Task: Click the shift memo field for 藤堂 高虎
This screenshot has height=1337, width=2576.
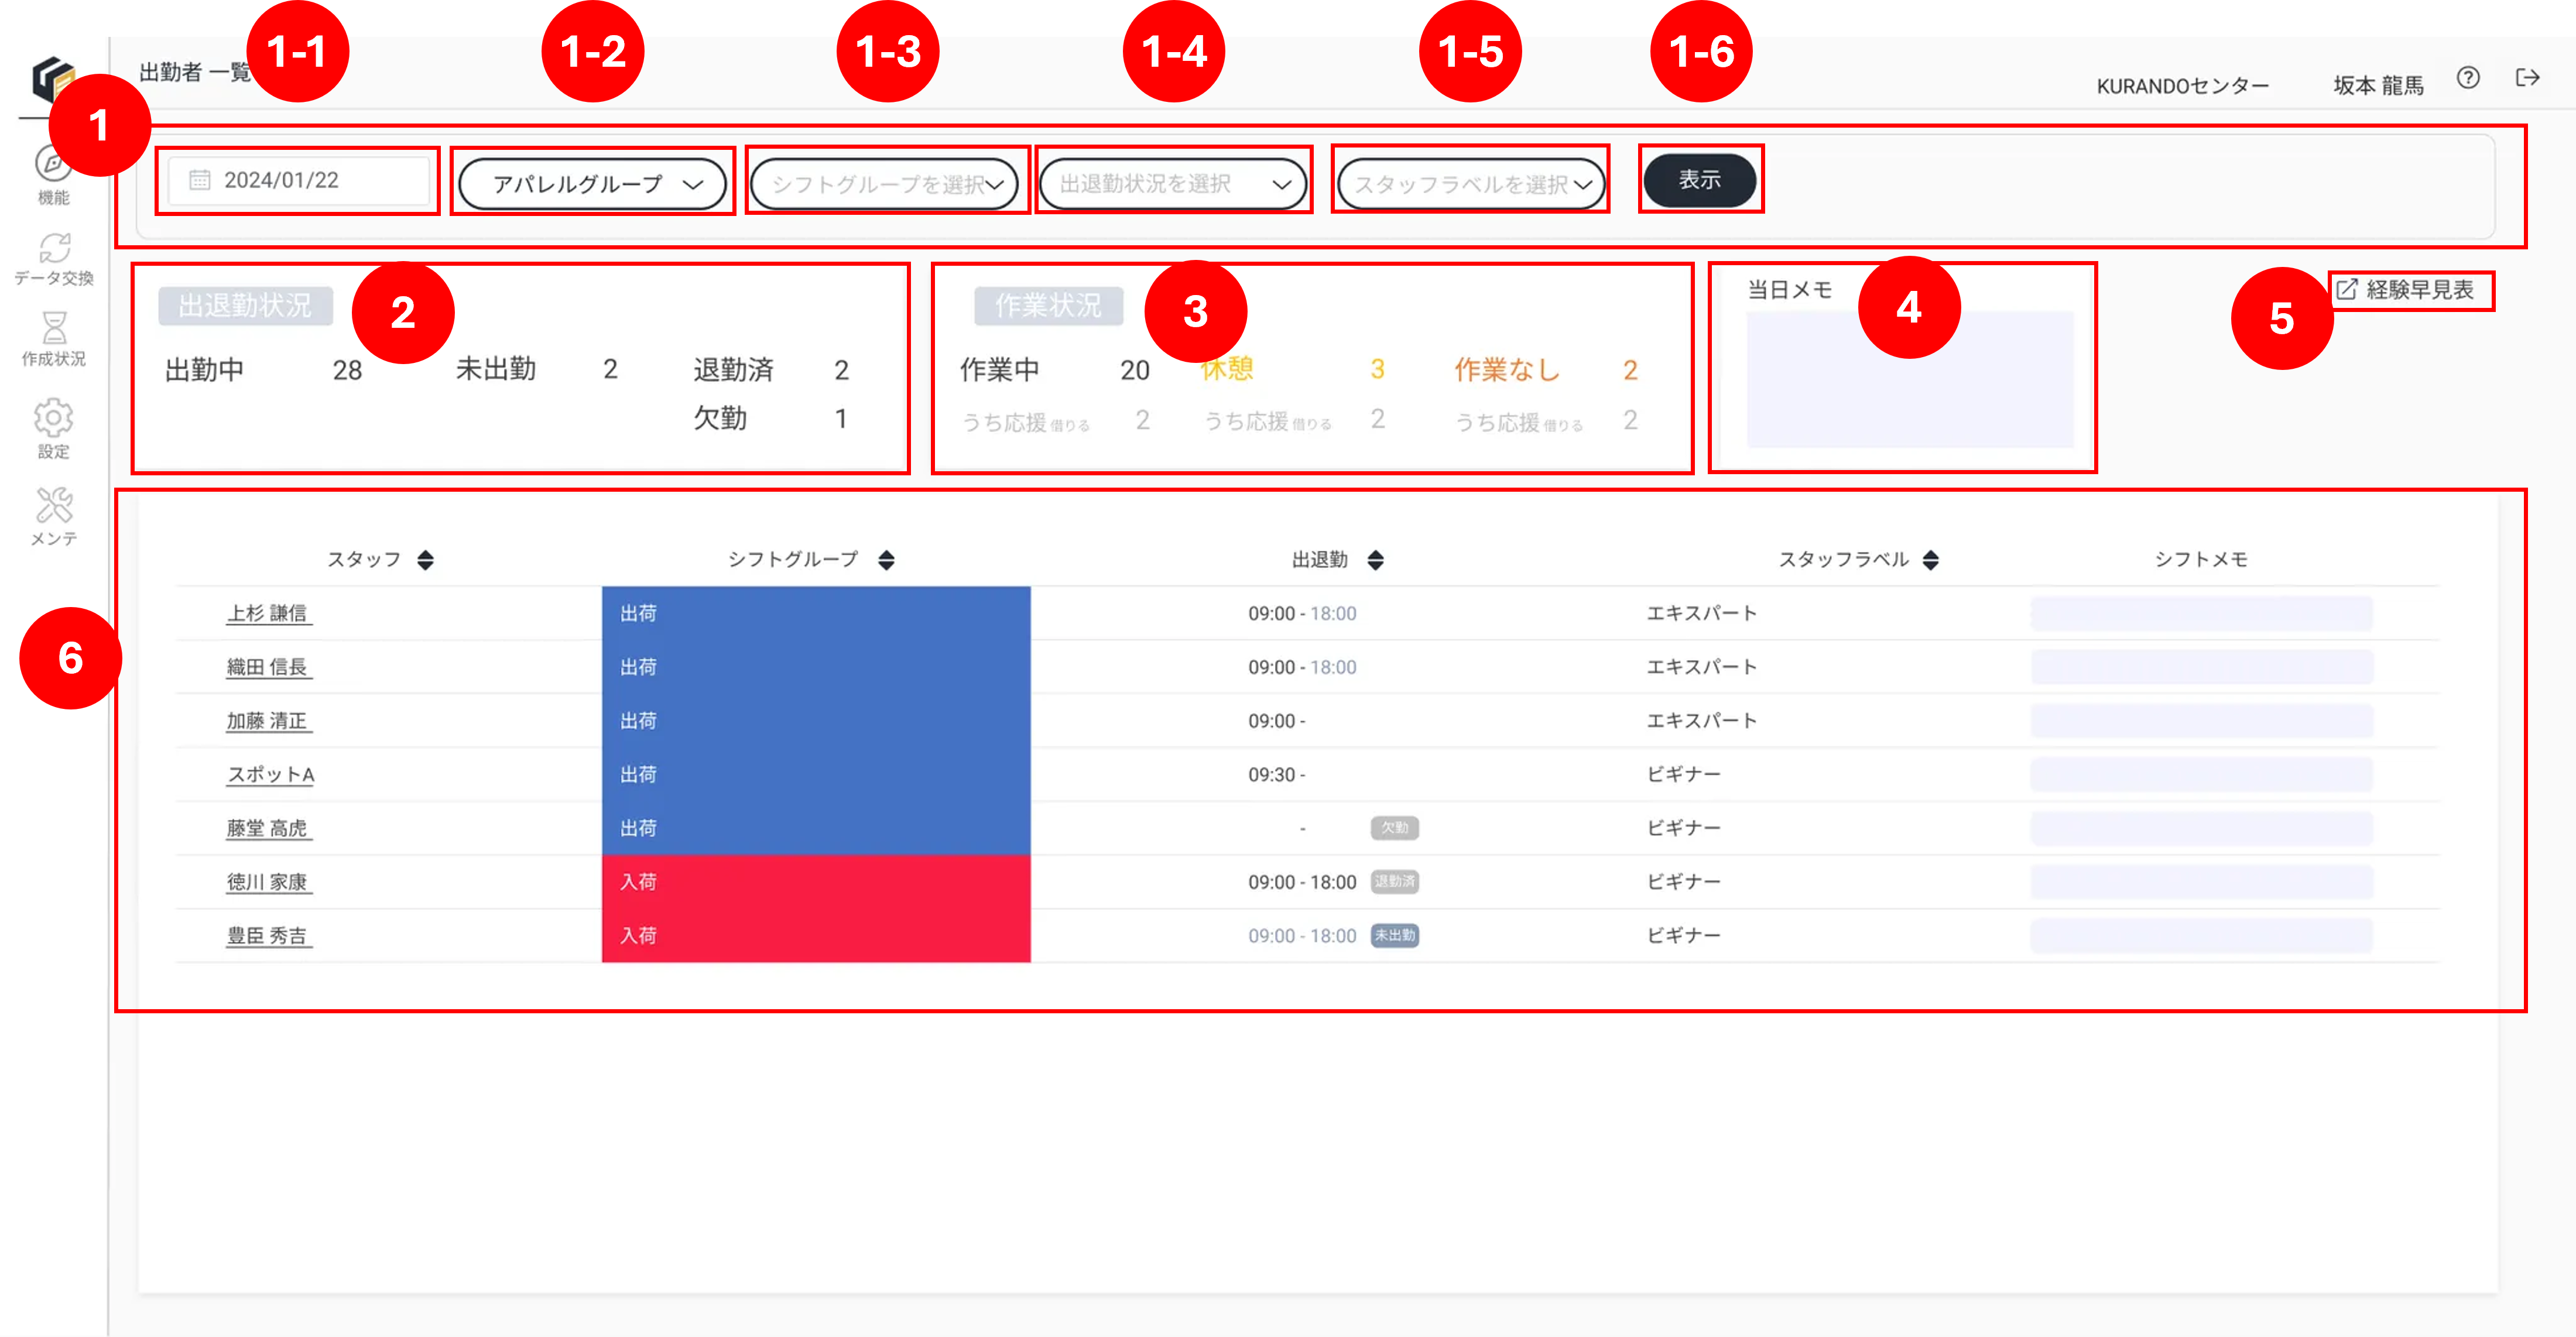Action: tap(2201, 828)
